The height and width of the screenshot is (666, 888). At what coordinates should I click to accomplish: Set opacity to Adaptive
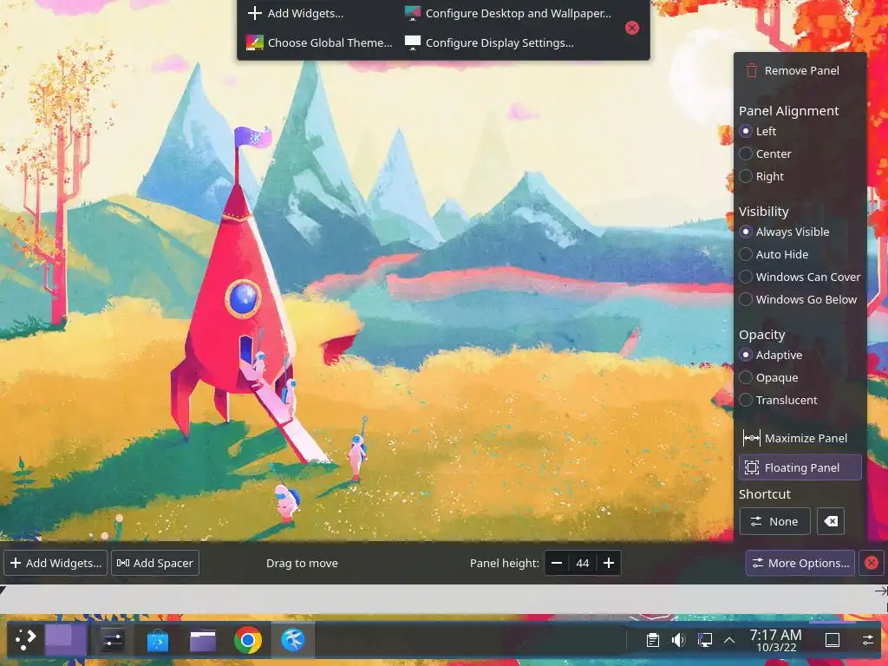[771, 355]
